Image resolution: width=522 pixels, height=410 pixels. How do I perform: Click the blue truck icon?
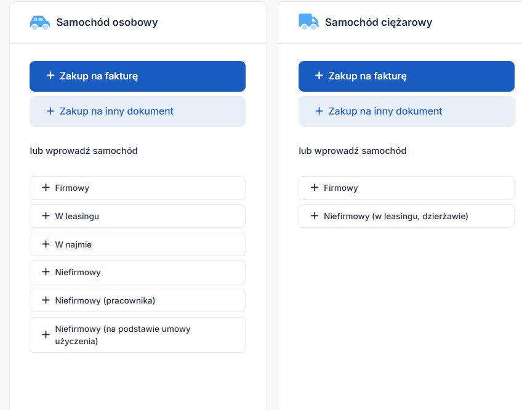(x=308, y=22)
